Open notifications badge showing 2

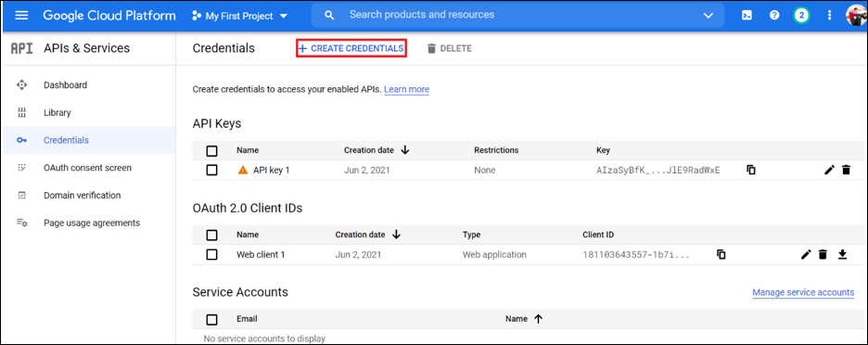801,16
